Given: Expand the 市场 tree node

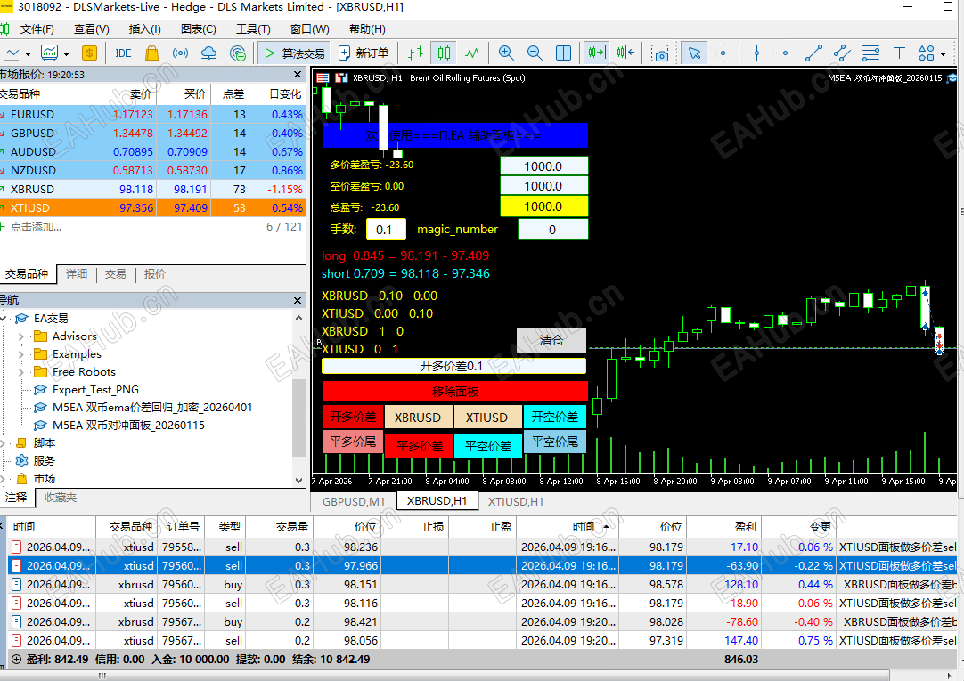Looking at the screenshot, I should pyautogui.click(x=4, y=478).
